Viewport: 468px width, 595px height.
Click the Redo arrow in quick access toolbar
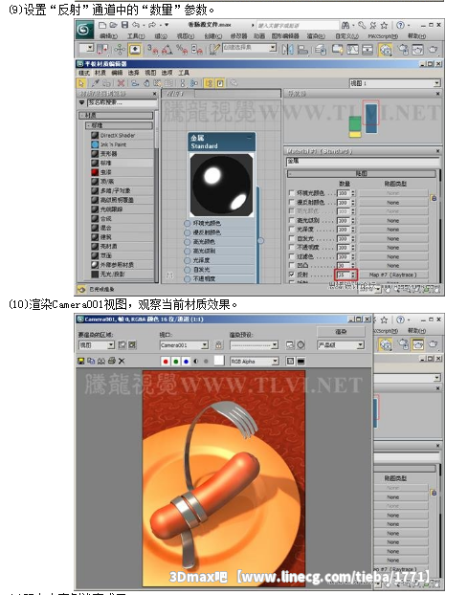click(x=152, y=25)
